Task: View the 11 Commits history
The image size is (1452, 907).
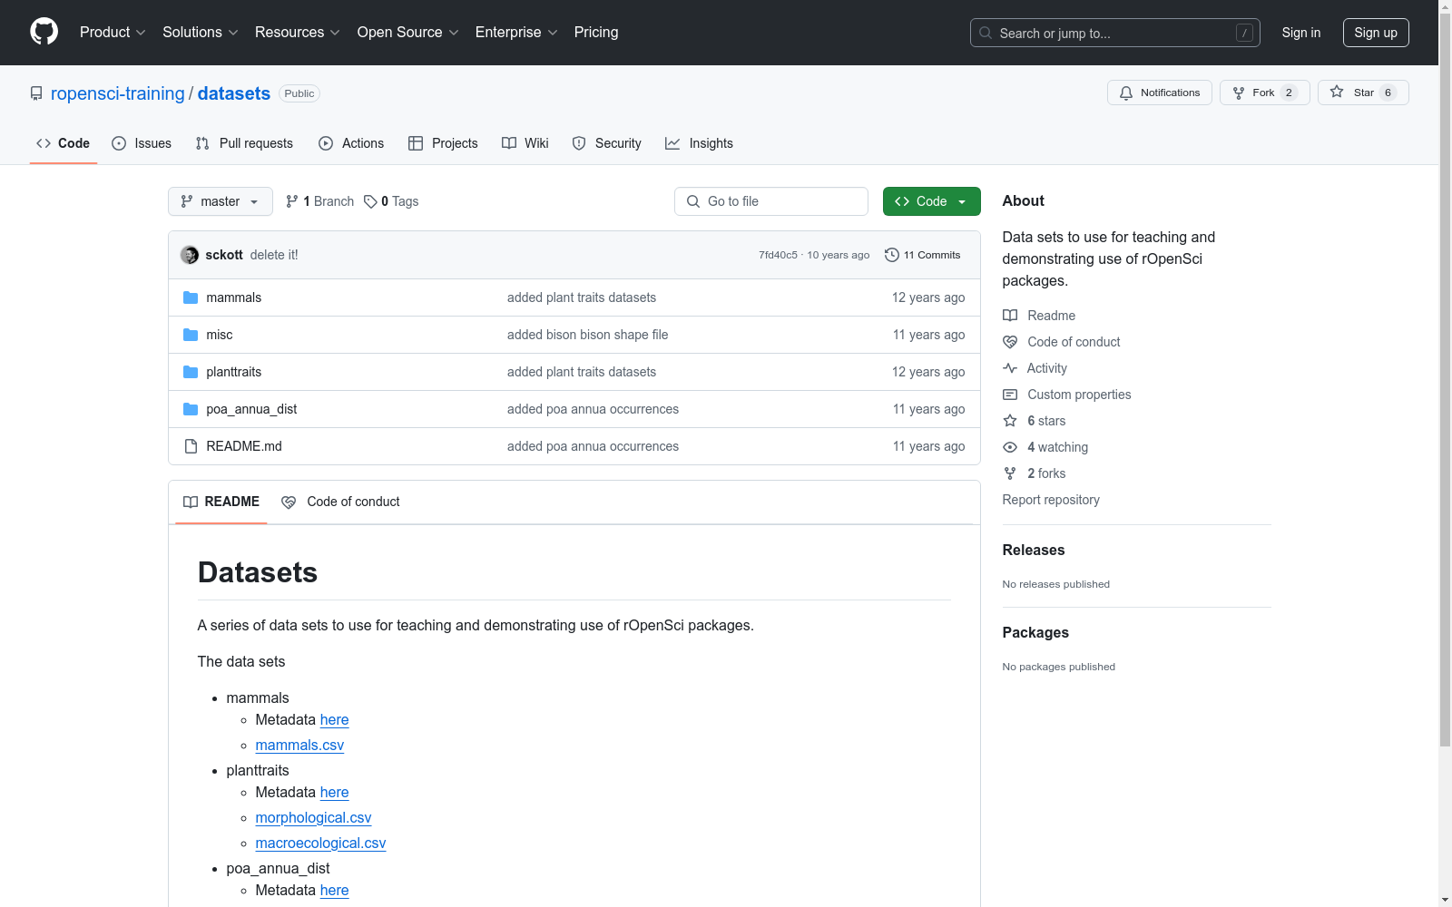Action: [923, 255]
